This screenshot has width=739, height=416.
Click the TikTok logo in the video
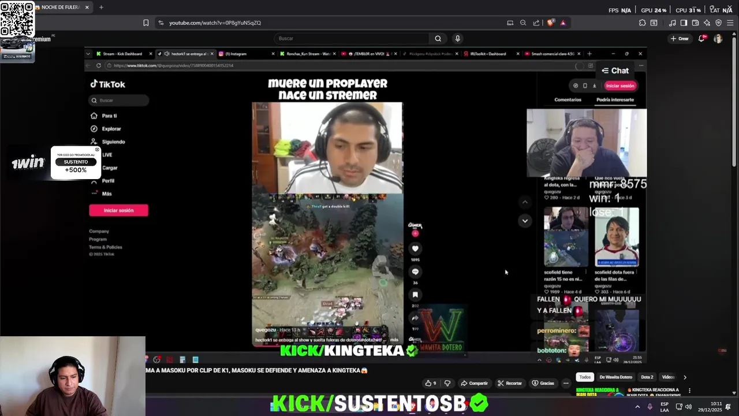pyautogui.click(x=108, y=84)
